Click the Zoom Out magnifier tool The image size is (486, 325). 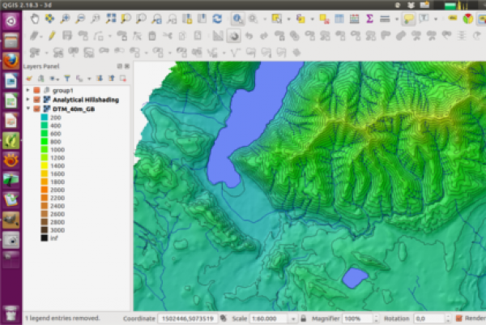click(x=82, y=18)
